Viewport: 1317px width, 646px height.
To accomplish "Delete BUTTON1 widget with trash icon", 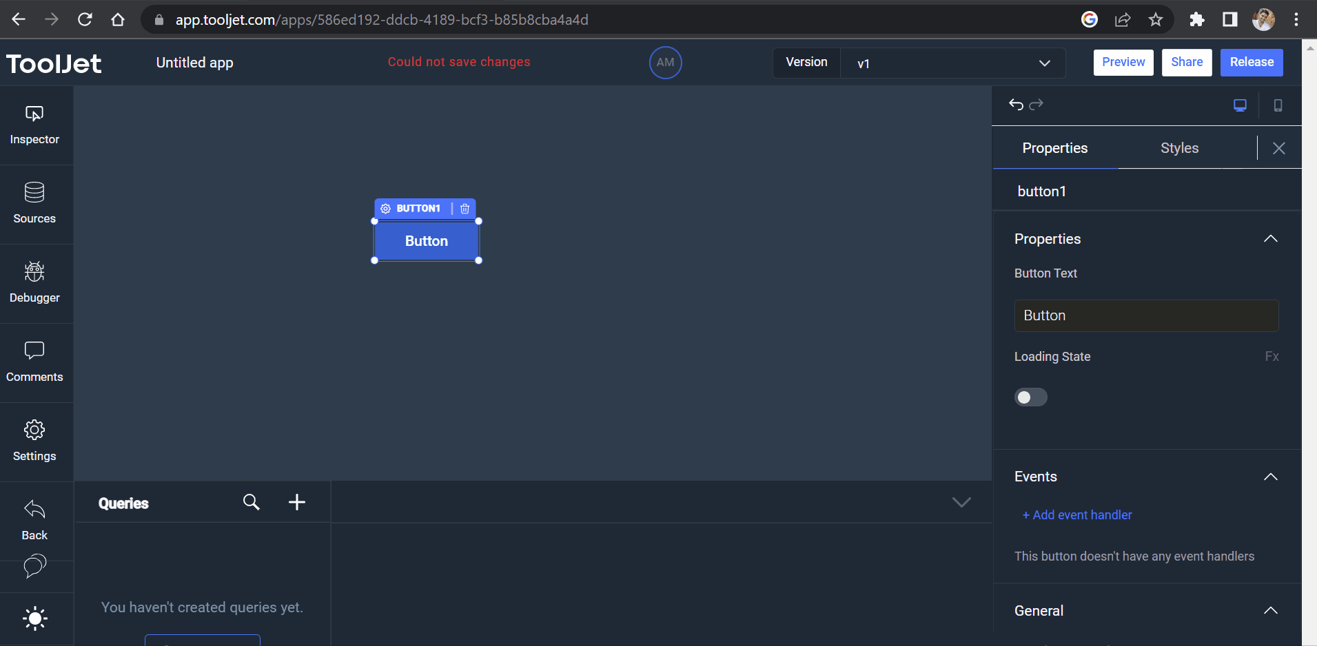I will [465, 209].
